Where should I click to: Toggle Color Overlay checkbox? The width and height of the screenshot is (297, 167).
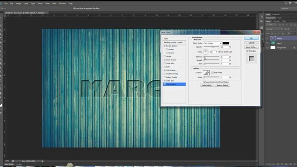165,70
